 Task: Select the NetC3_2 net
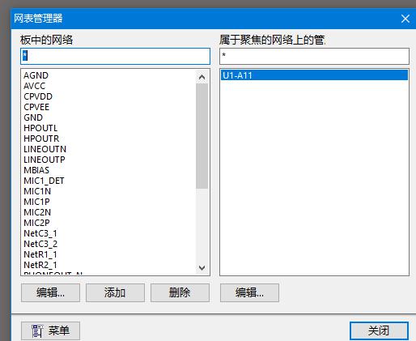[x=40, y=244]
